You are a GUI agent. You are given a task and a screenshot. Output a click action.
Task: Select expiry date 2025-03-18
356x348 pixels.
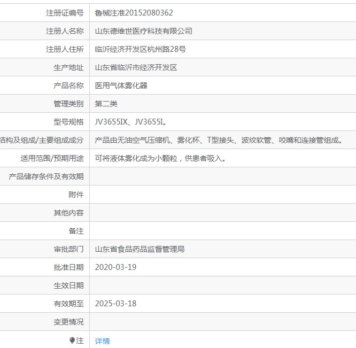[115, 304]
